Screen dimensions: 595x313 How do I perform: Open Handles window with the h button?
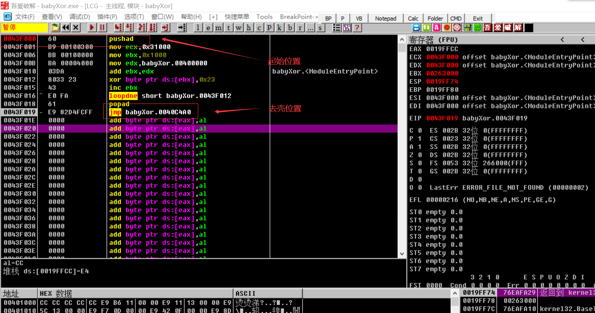[249, 28]
